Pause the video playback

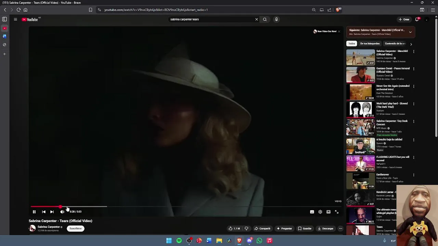click(x=34, y=212)
